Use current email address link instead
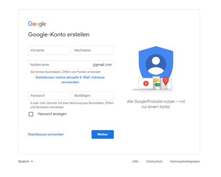This screenshot has width=221, height=177. point(70,80)
